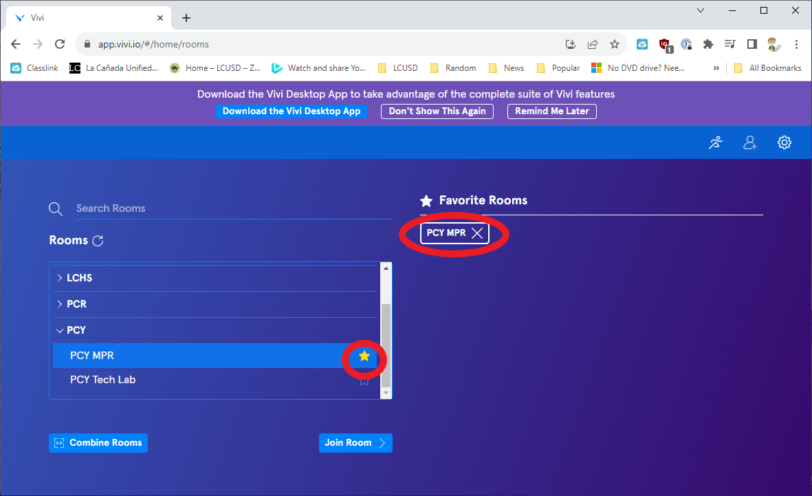Reload the Vivi page
This screenshot has width=812, height=496.
60,44
